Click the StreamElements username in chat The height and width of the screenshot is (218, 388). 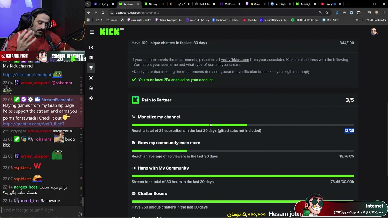point(57,100)
